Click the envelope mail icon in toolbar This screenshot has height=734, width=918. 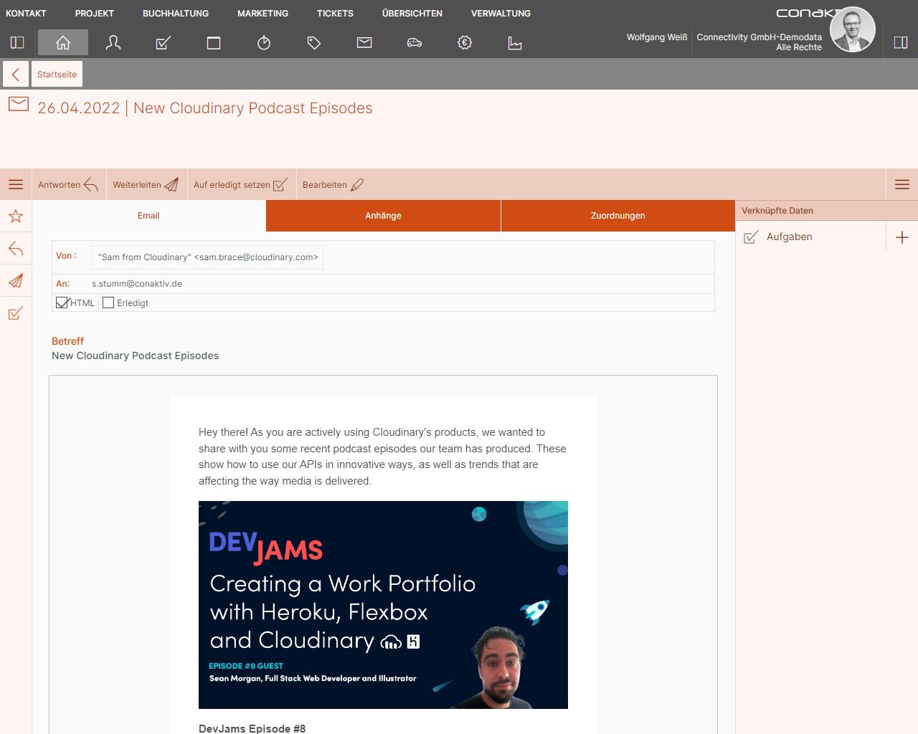coord(364,43)
